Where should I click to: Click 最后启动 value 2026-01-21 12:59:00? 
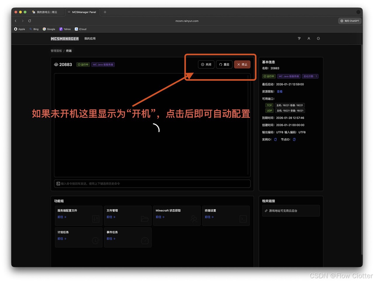(x=290, y=84)
